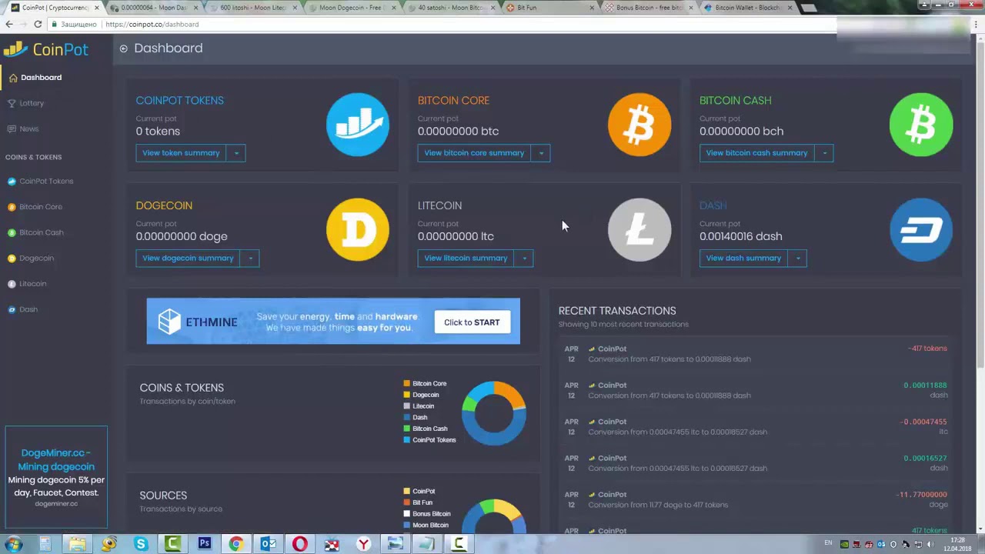Expand the dogecoin summary dropdown arrow
This screenshot has height=554, width=985.
[250, 259]
